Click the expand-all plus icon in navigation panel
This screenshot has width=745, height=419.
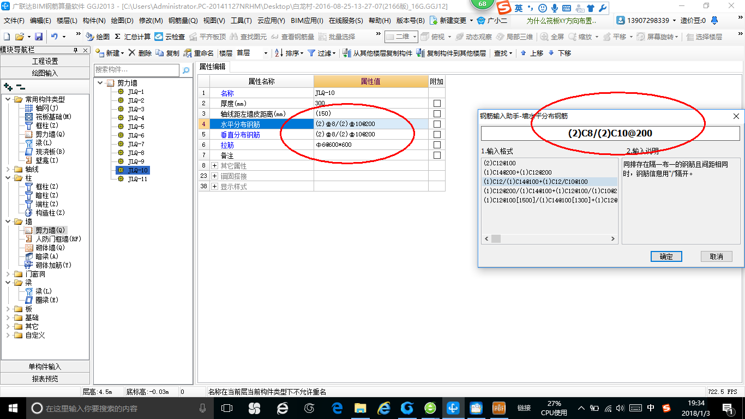coord(8,86)
